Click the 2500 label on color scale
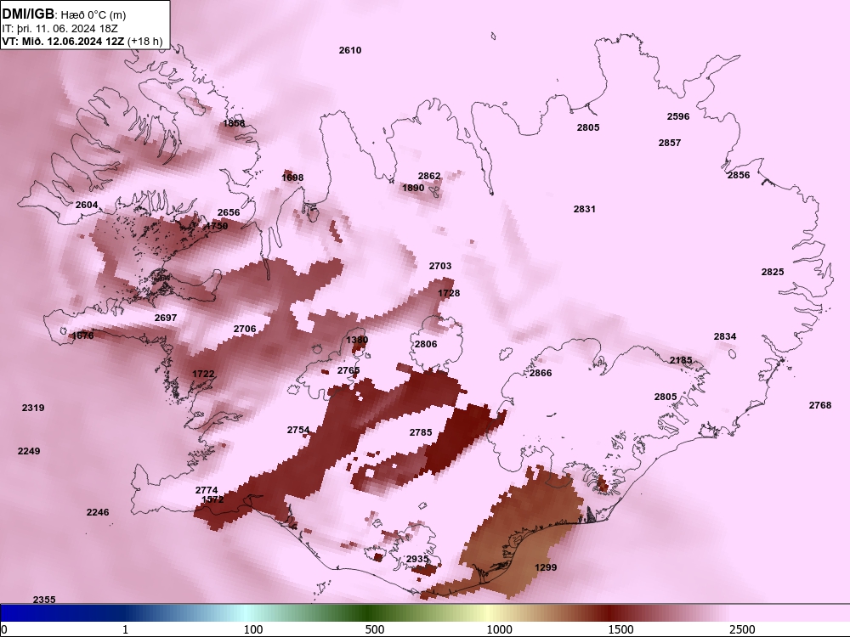This screenshot has width=850, height=637. point(742,629)
